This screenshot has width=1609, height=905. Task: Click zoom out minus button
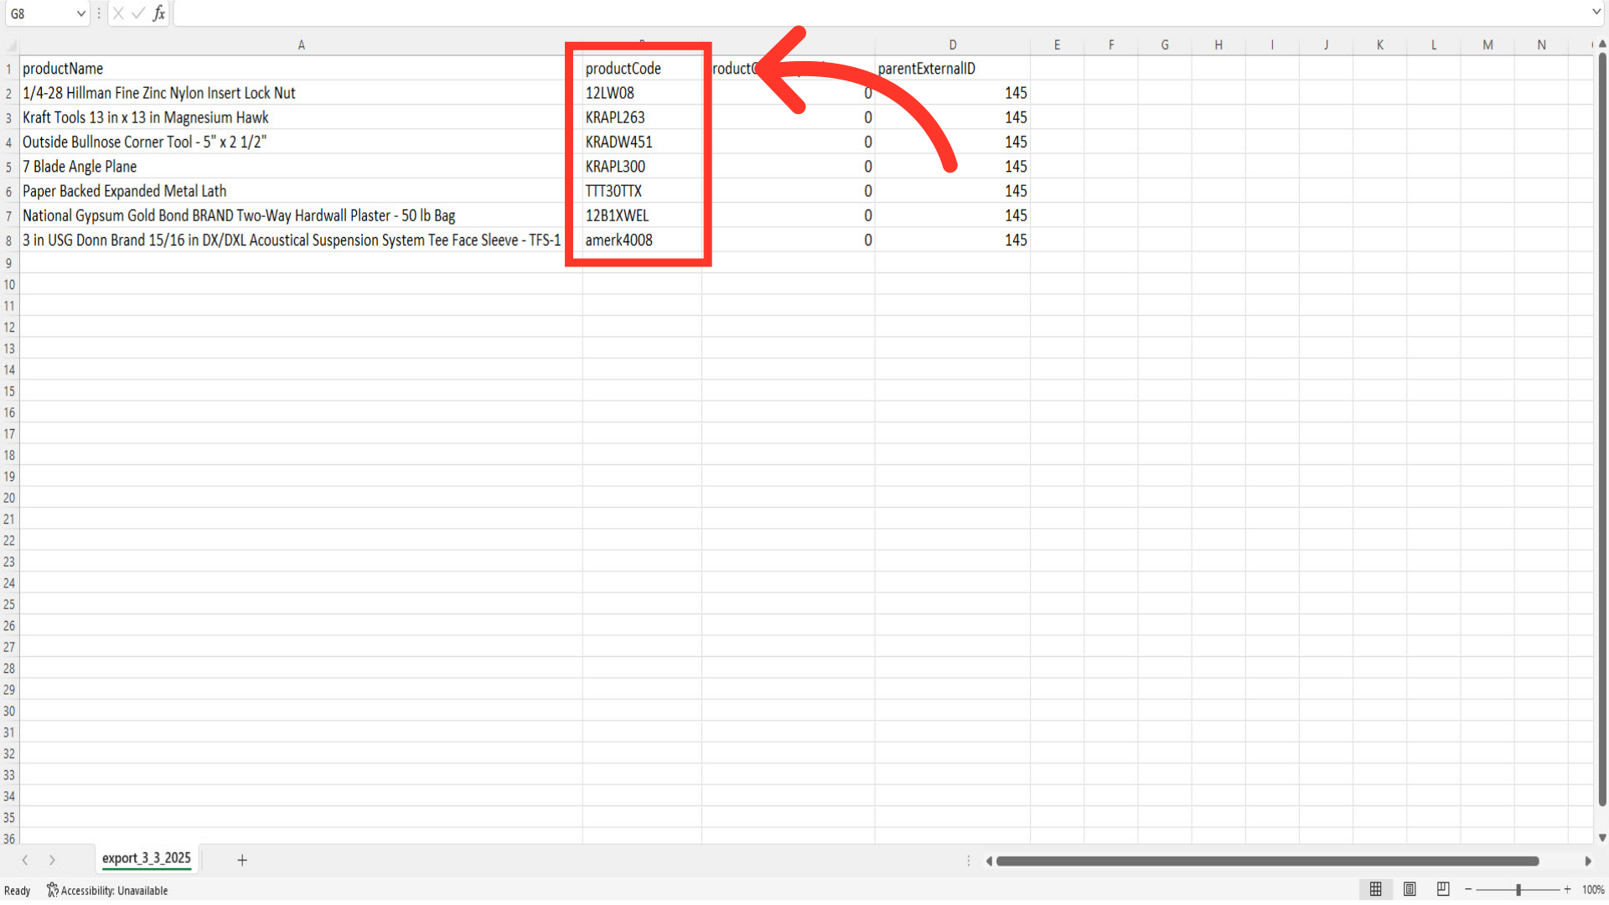1468,889
